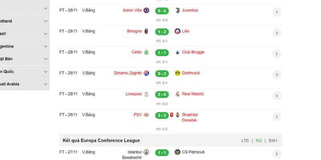
Task: Expand the Saudi Arabia league list
Action: tap(46, 84)
